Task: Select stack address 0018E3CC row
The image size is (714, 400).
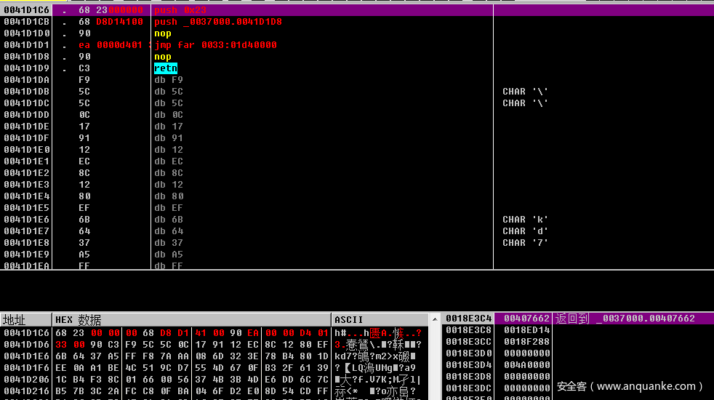Action: (468, 342)
